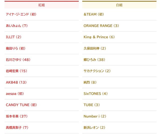This screenshot has height=134, width=160.
Task: Open the アイナ・ジ・エンド artist link
Action: tap(21, 14)
